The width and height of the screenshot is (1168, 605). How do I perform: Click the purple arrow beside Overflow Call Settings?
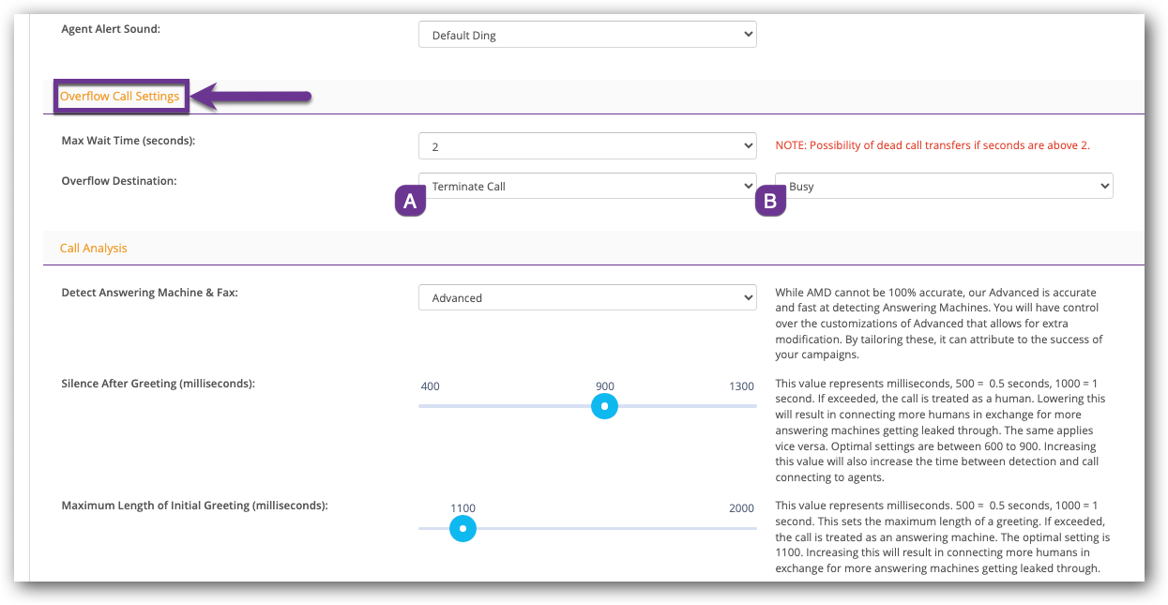[253, 96]
